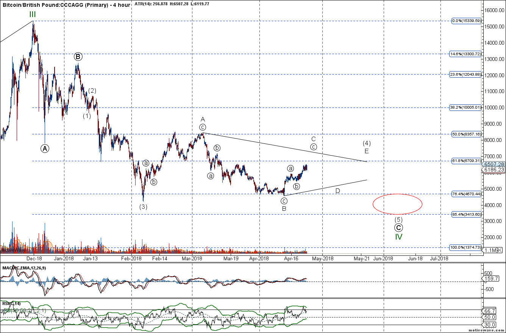Click the 11000.00 price axis label

[494, 91]
